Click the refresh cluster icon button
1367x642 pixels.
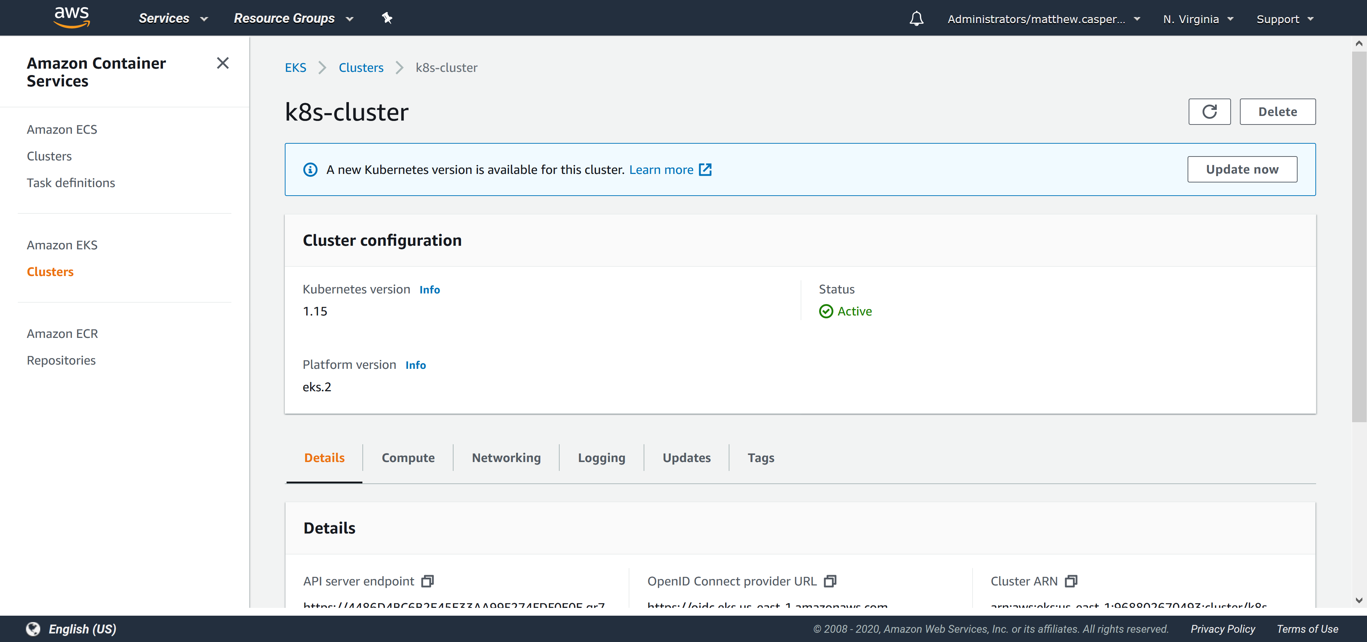coord(1209,112)
